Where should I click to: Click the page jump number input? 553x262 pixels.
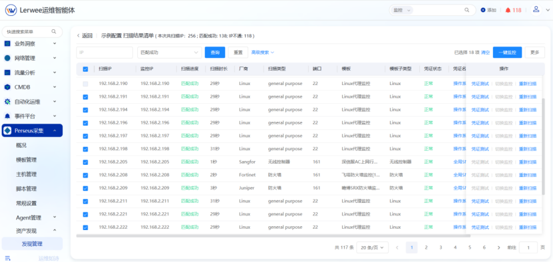528,247
